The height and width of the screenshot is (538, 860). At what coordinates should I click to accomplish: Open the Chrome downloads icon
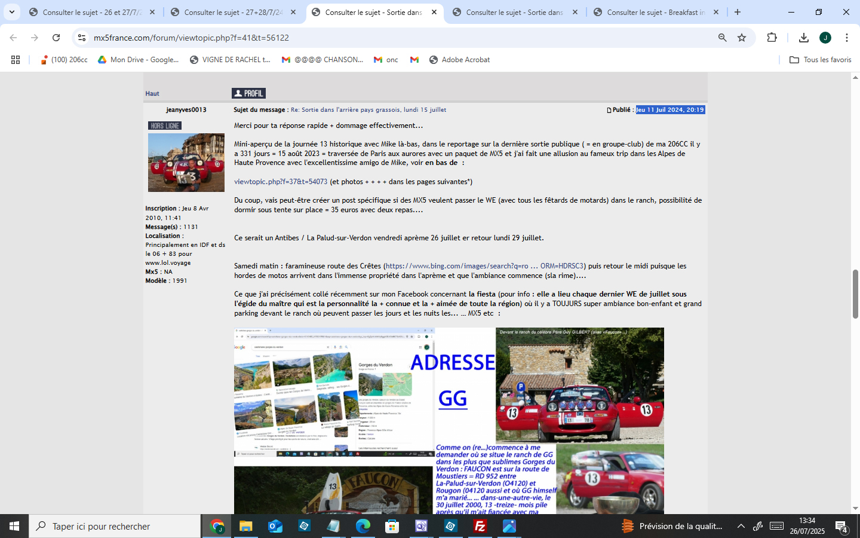click(803, 38)
